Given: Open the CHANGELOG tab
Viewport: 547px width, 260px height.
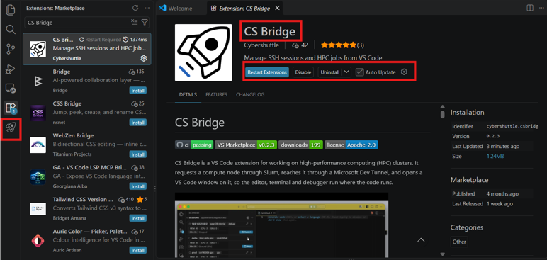Looking at the screenshot, I should click(x=250, y=94).
